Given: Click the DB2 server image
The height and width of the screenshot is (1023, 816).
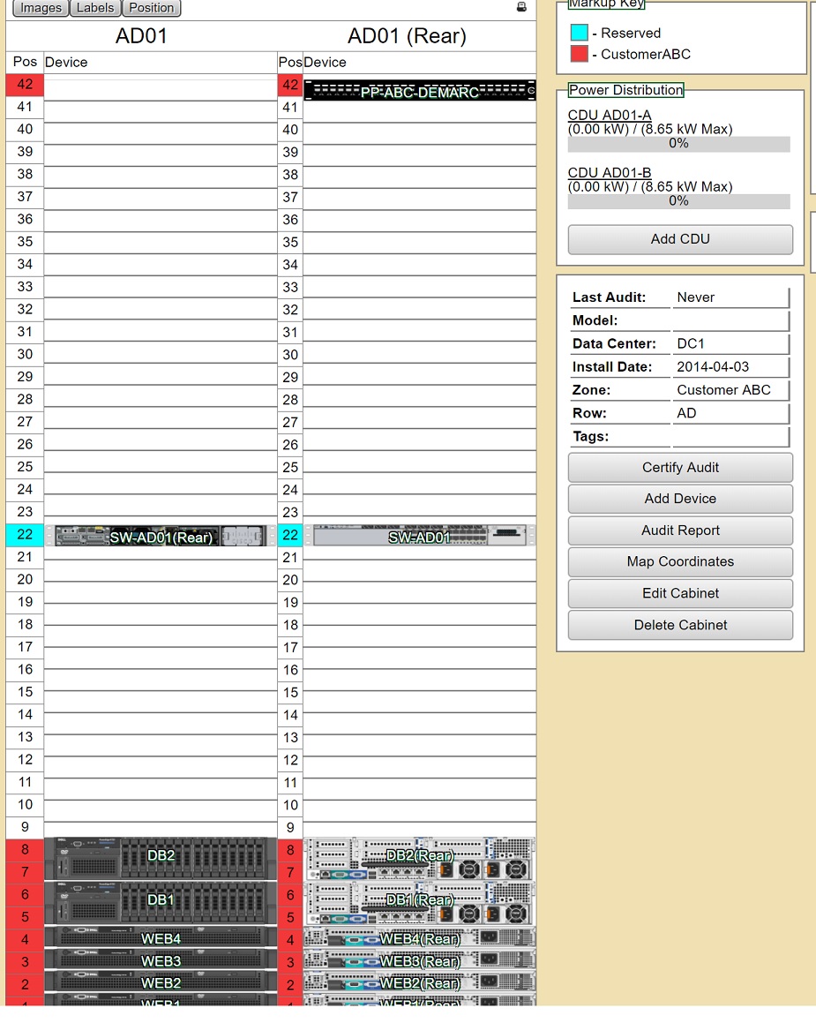Looking at the screenshot, I should pos(161,855).
